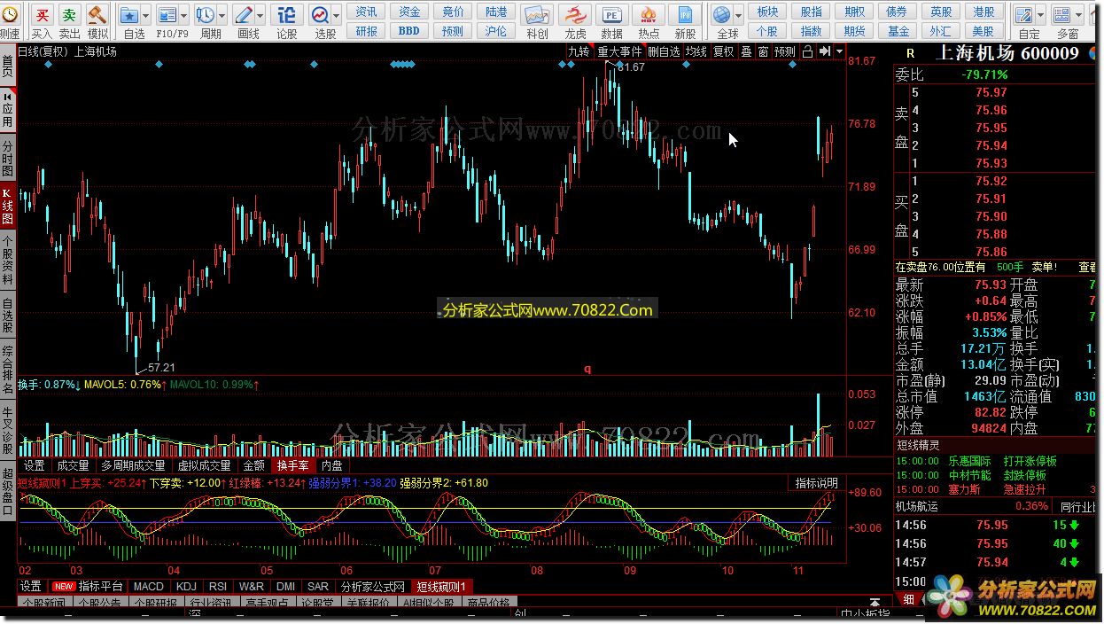1104x624 pixels.
Task: Launch 模拟 simulated trading gavel icon
Action: (97, 15)
